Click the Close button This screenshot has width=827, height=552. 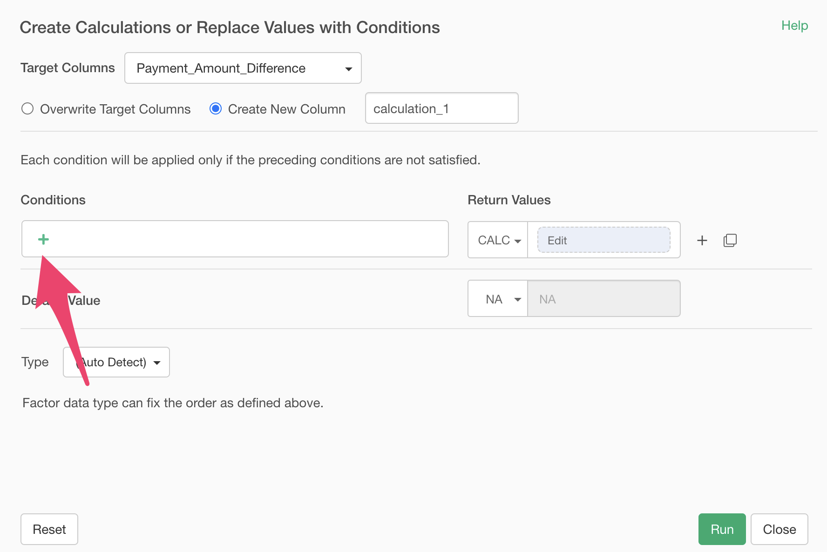[x=779, y=529]
